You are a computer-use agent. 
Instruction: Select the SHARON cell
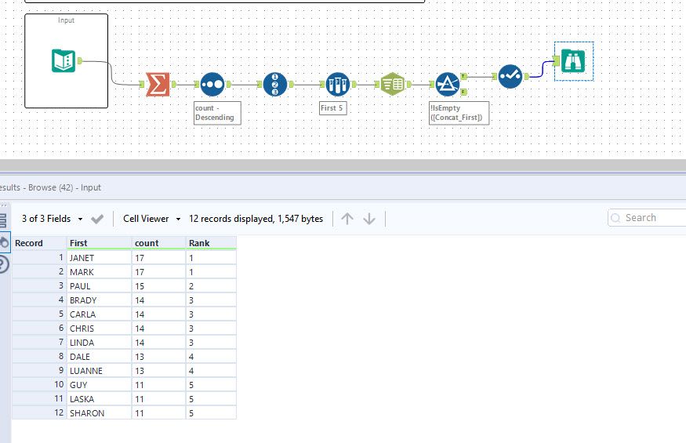100,412
